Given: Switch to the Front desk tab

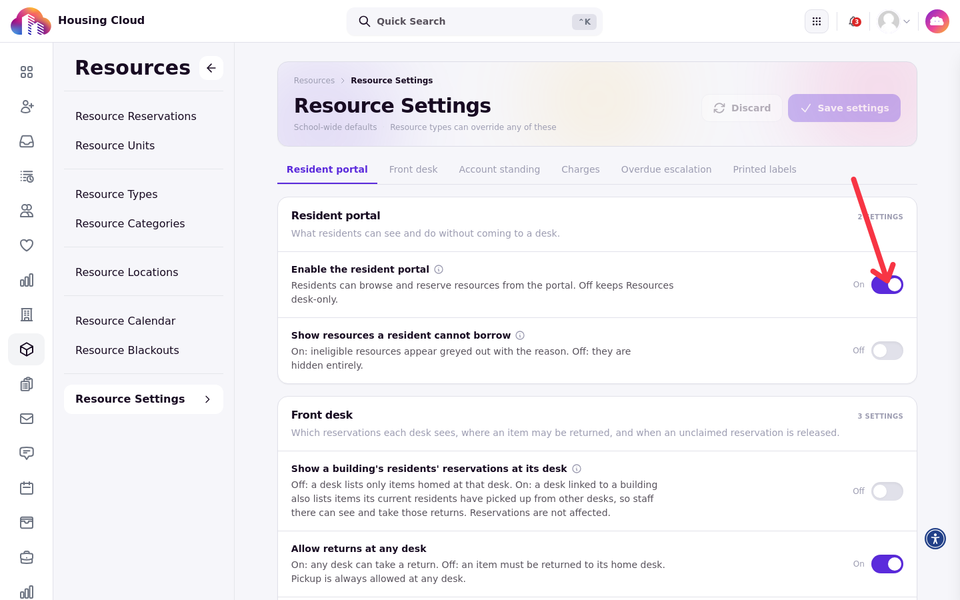Looking at the screenshot, I should tap(413, 169).
